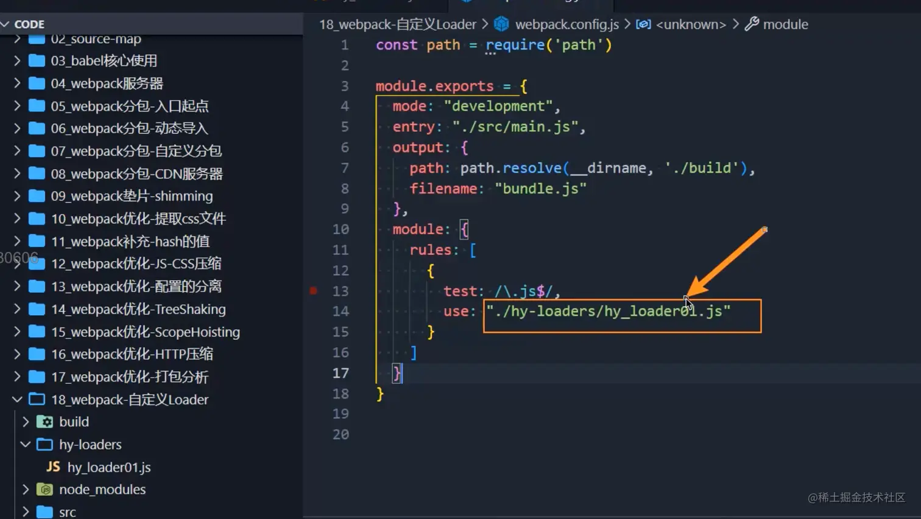Click the folder icon beside 08_webpack分包-CDN服务器

37,173
